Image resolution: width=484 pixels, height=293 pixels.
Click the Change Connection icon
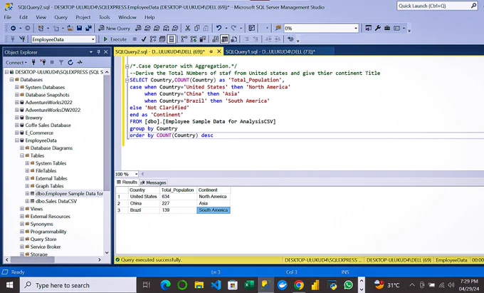(x=22, y=39)
